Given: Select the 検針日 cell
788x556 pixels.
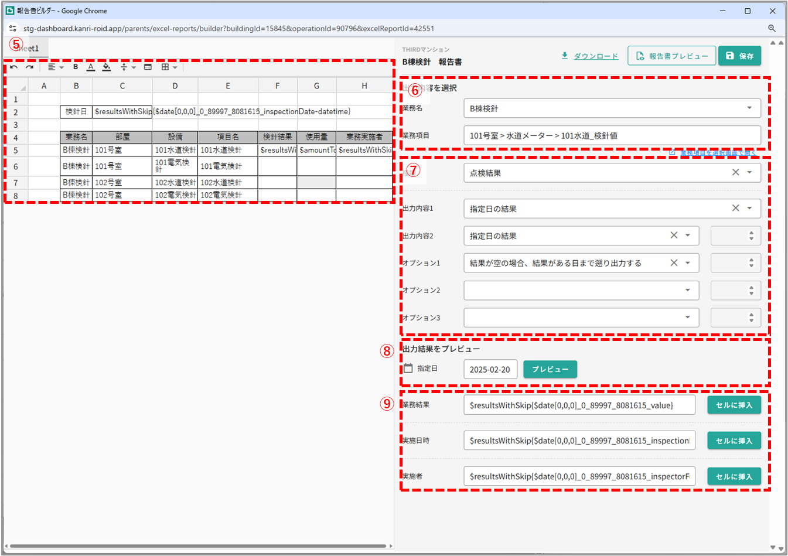Looking at the screenshot, I should click(x=76, y=111).
